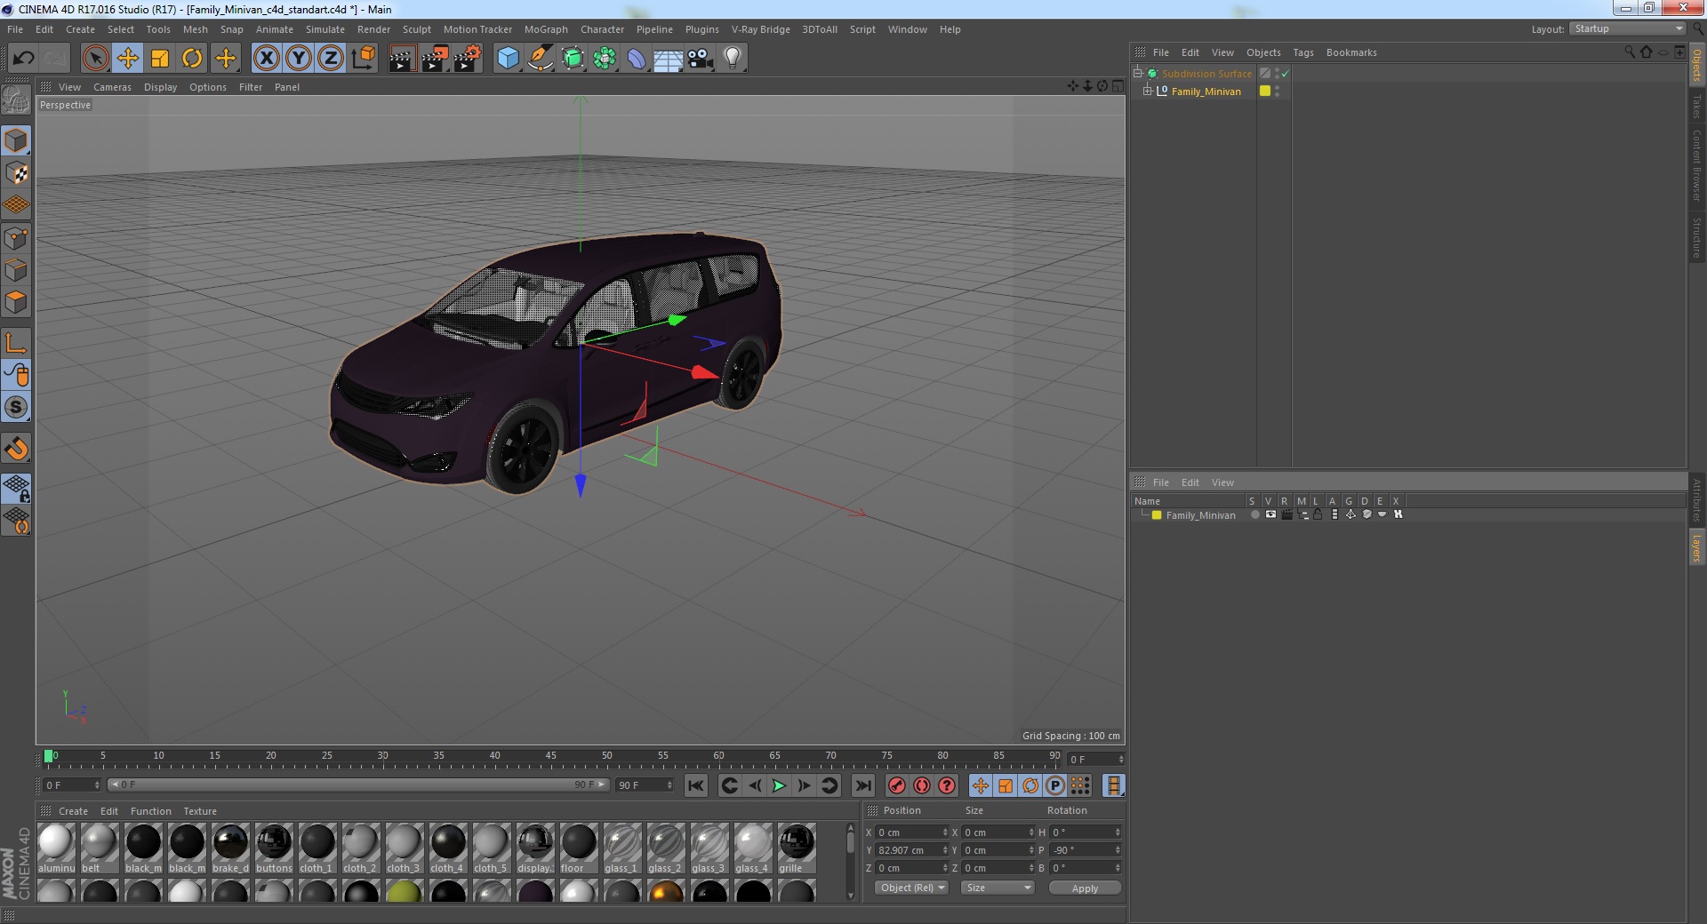The height and width of the screenshot is (924, 1707).
Task: Switch to Texture mode
Action: pos(16,172)
